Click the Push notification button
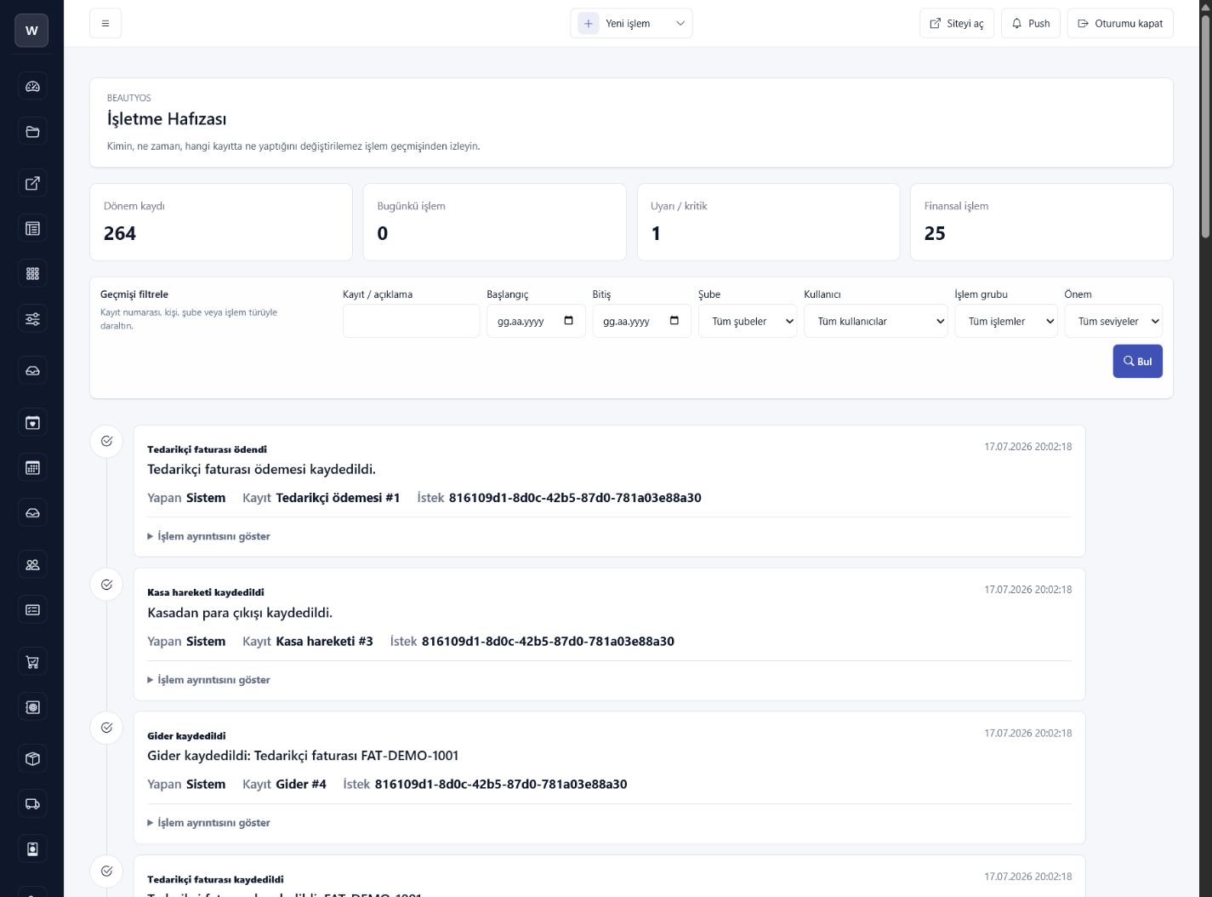1212x897 pixels. [x=1031, y=23]
